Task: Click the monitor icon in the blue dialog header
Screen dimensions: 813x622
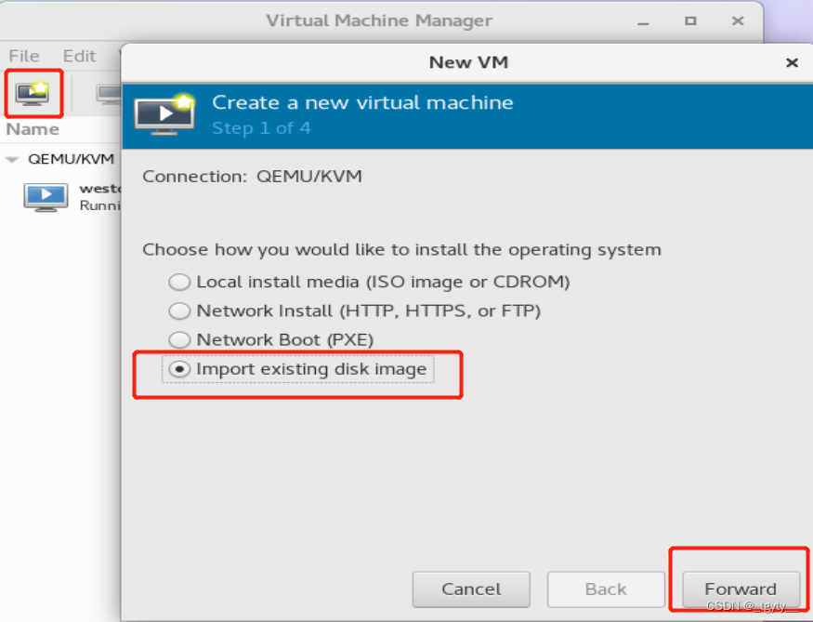Action: (164, 113)
